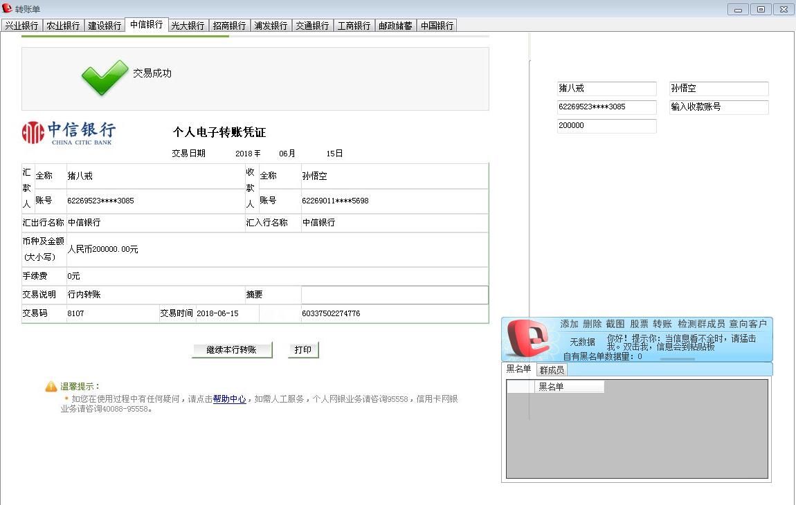Click the 交易成功 text

coord(152,73)
